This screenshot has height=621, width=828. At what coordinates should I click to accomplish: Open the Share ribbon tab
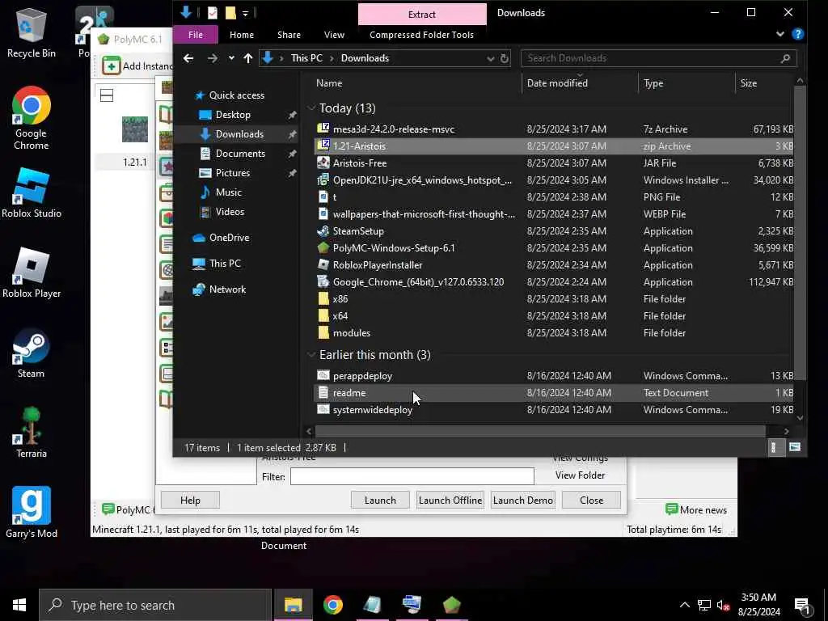point(289,35)
